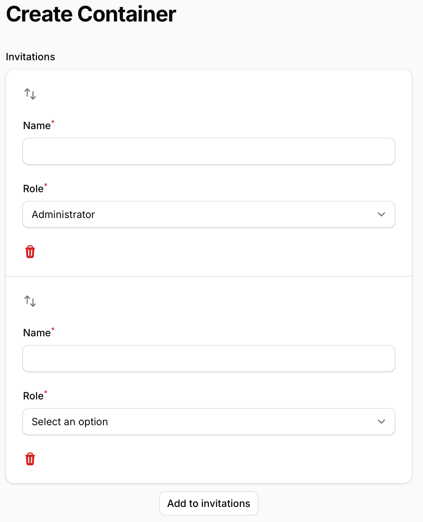Delete the first invitation with trash icon
423x522 pixels.
tap(30, 252)
